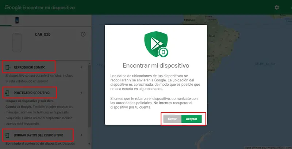Click the Brasil label on the map
Image resolution: width=292 pixels, height=149 pixels.
tap(212, 36)
